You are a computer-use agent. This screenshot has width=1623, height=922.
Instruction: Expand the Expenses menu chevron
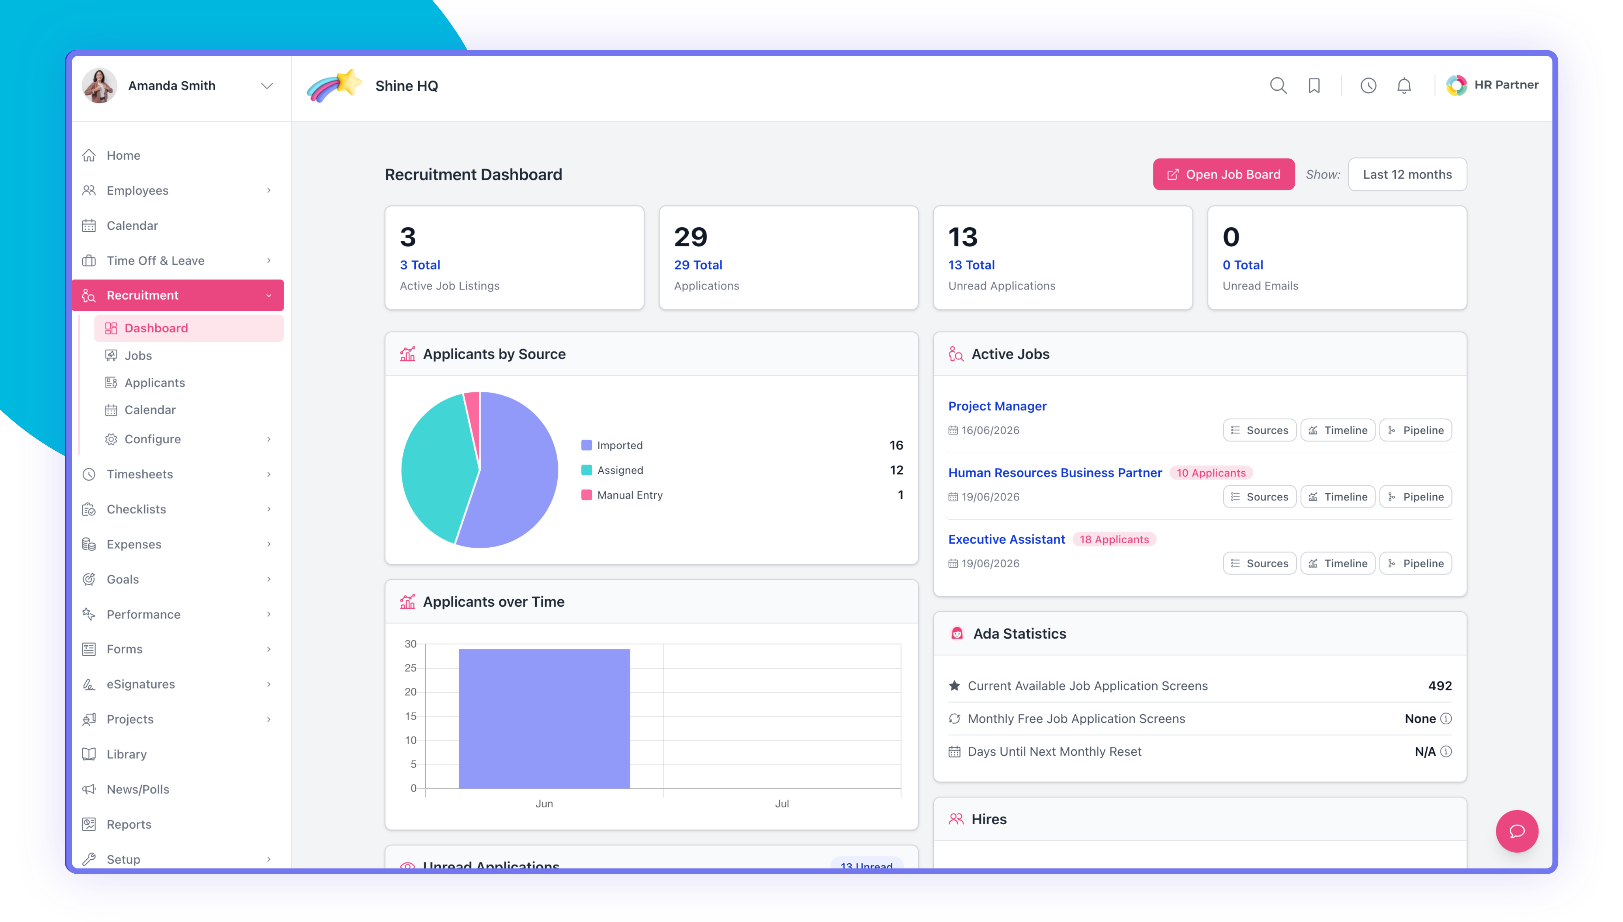(269, 544)
